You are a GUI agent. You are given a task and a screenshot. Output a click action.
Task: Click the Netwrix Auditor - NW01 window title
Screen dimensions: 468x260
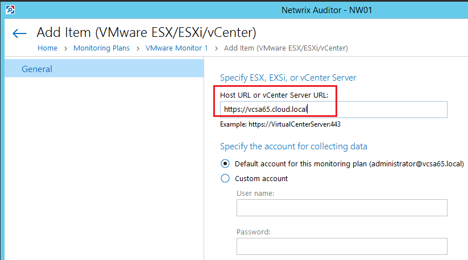pos(326,10)
